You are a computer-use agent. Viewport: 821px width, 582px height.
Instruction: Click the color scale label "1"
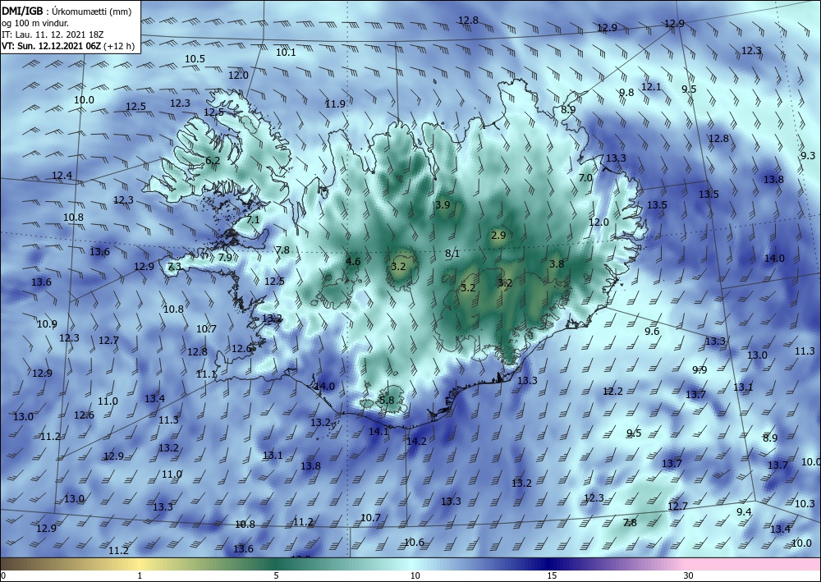[x=140, y=575]
